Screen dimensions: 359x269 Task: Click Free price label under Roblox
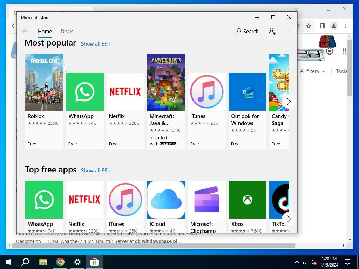click(32, 144)
